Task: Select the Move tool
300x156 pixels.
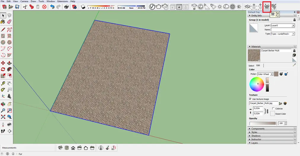Action: tap(3, 63)
